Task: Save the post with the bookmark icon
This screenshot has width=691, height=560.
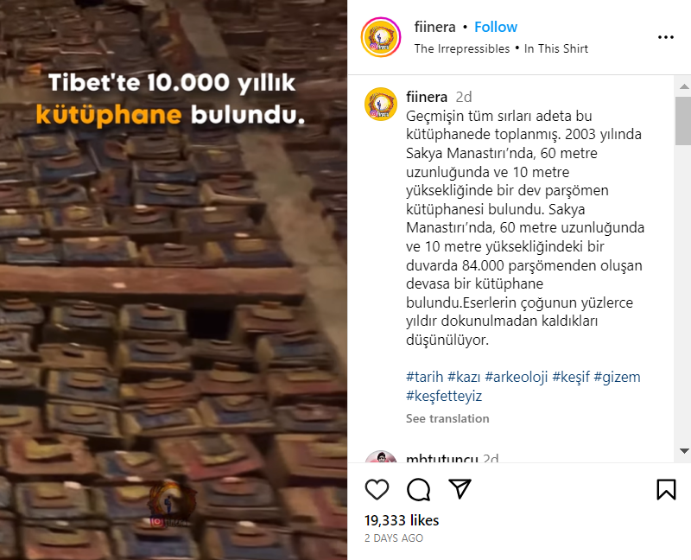Action: (x=666, y=489)
